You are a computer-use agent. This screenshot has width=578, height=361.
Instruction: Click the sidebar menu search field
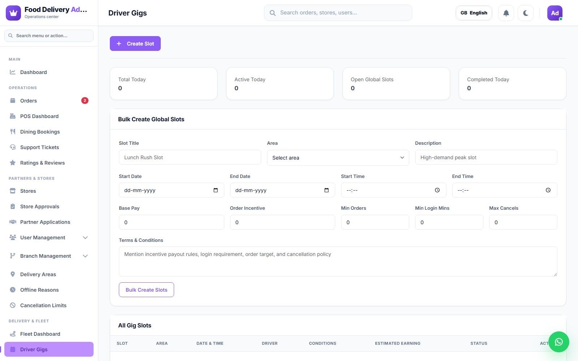click(49, 36)
